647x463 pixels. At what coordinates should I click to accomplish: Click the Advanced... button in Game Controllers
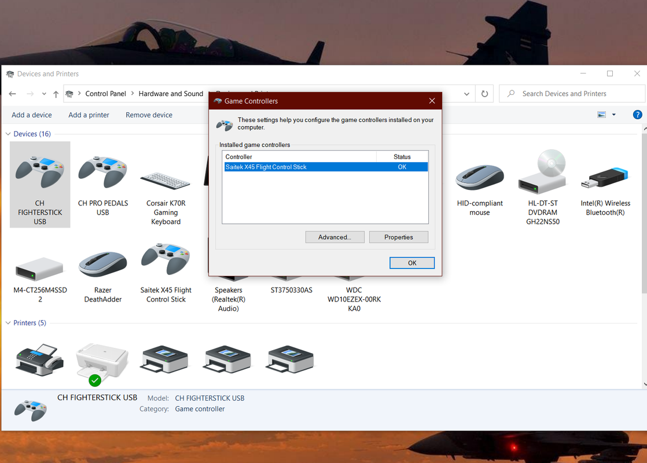coord(334,237)
